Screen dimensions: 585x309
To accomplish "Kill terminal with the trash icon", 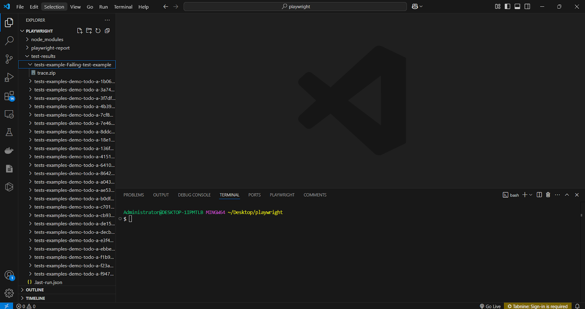I will [548, 195].
